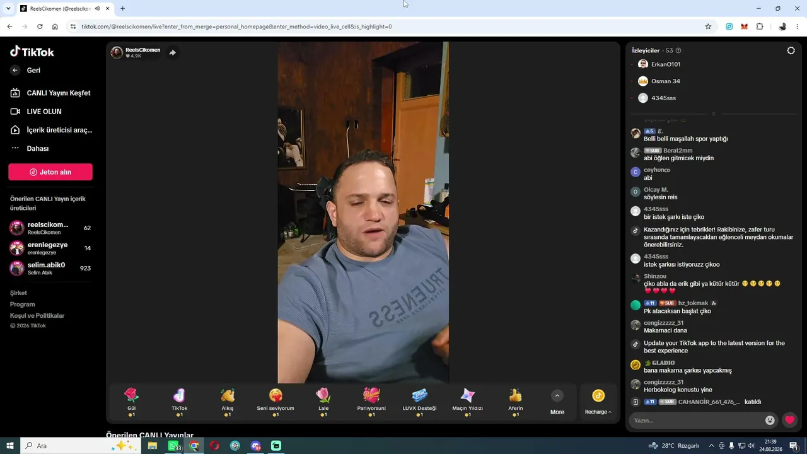Open the emoji picker in chat
This screenshot has width=807, height=454.
(770, 421)
